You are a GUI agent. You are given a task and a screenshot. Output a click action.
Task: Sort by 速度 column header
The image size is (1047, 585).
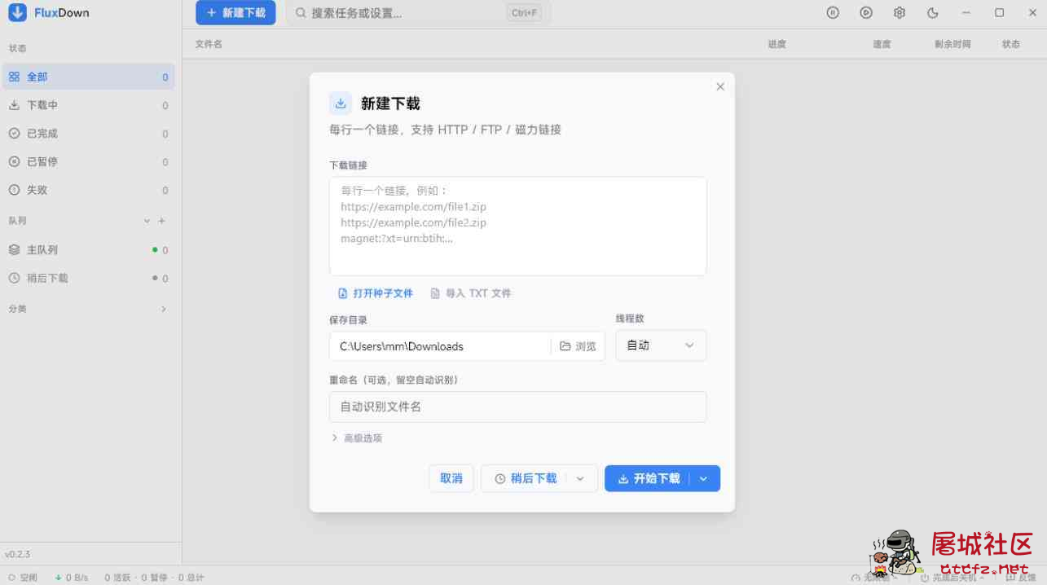[882, 44]
